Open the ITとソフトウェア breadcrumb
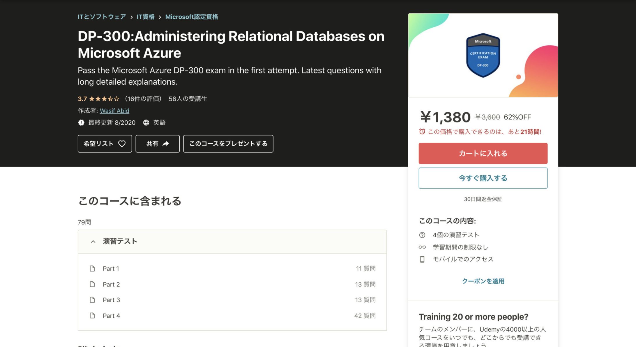Image resolution: width=636 pixels, height=347 pixels. click(x=102, y=17)
